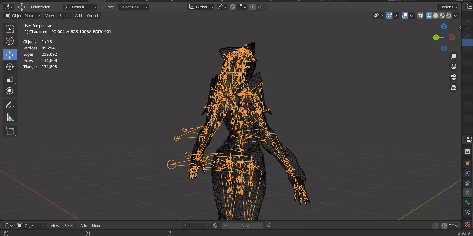Switch to Wireframe shading mode

pos(429,16)
